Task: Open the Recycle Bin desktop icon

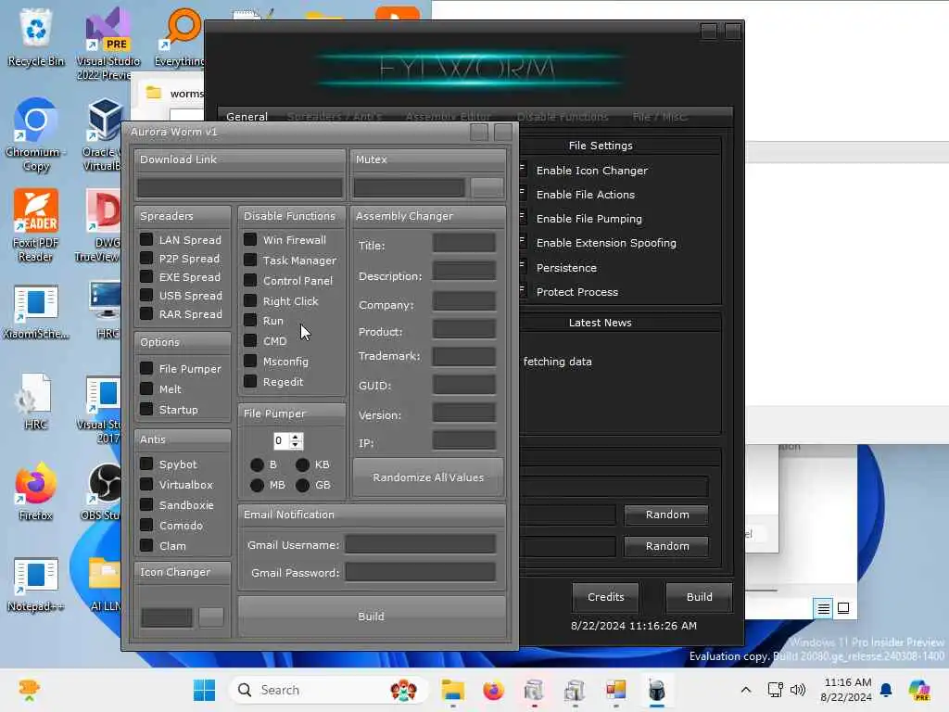Action: [x=36, y=37]
